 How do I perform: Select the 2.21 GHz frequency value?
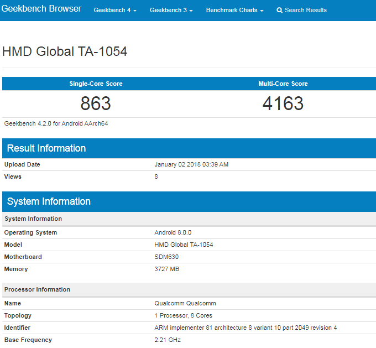click(168, 340)
